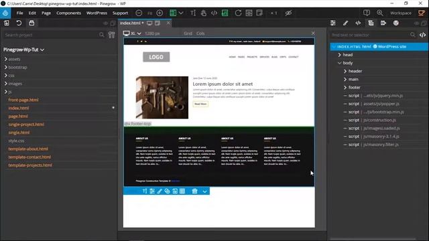Open the WordPress menu

pos(97,13)
